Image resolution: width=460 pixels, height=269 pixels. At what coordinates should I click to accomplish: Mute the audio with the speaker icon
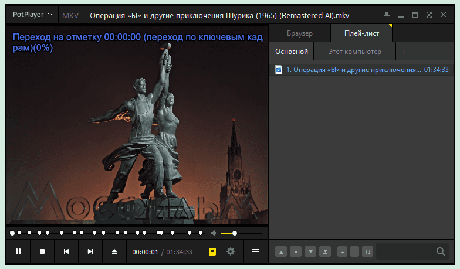click(214, 233)
